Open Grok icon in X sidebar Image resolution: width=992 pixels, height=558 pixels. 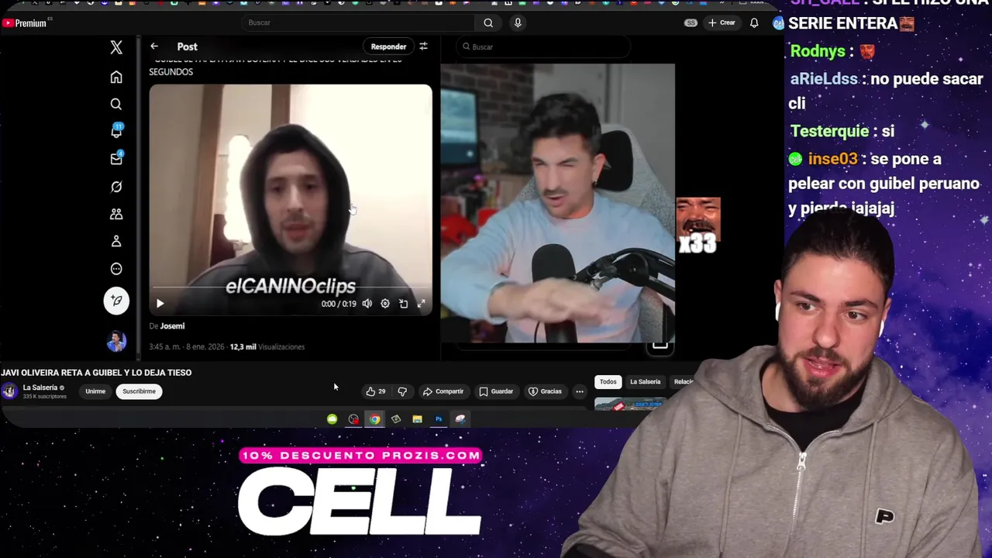click(116, 187)
